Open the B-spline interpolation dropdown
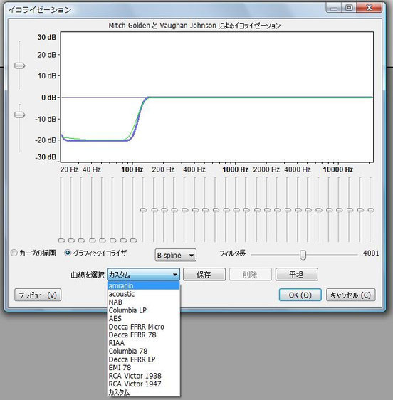The image size is (393, 400). [176, 255]
